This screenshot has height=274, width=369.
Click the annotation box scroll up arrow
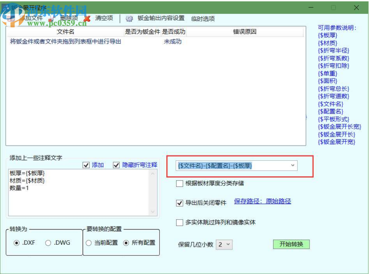point(153,174)
